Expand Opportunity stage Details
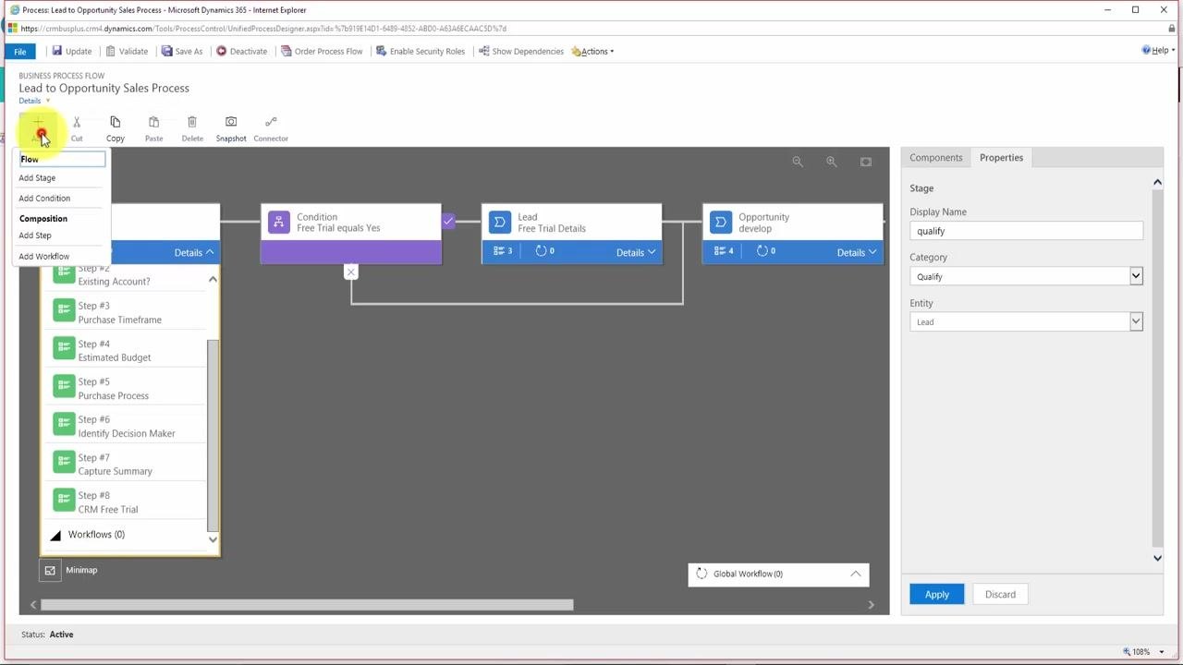The width and height of the screenshot is (1183, 665). coord(857,252)
